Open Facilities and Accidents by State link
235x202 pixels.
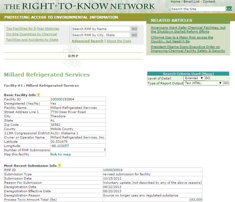[32, 40]
